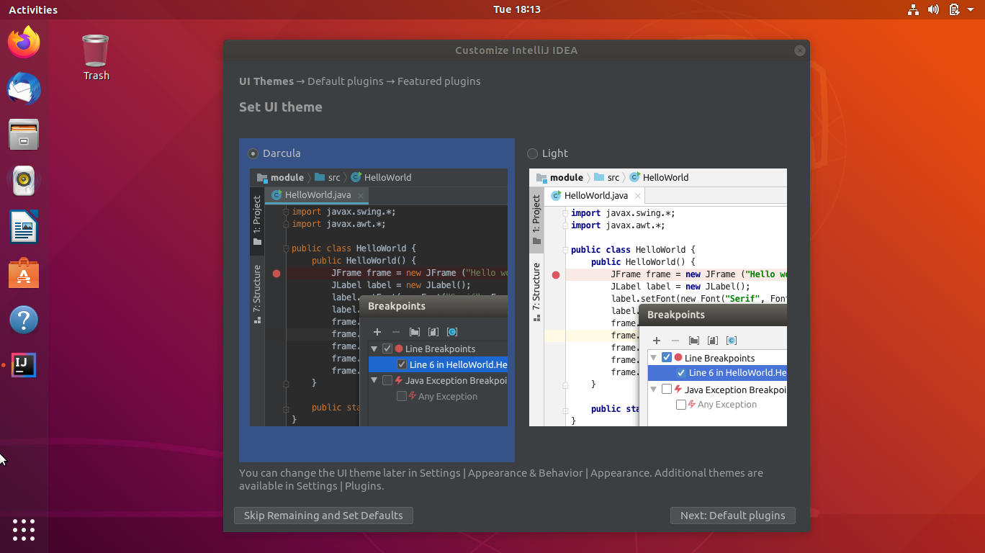Click Activities in the top menu bar
The image size is (985, 553).
point(32,9)
